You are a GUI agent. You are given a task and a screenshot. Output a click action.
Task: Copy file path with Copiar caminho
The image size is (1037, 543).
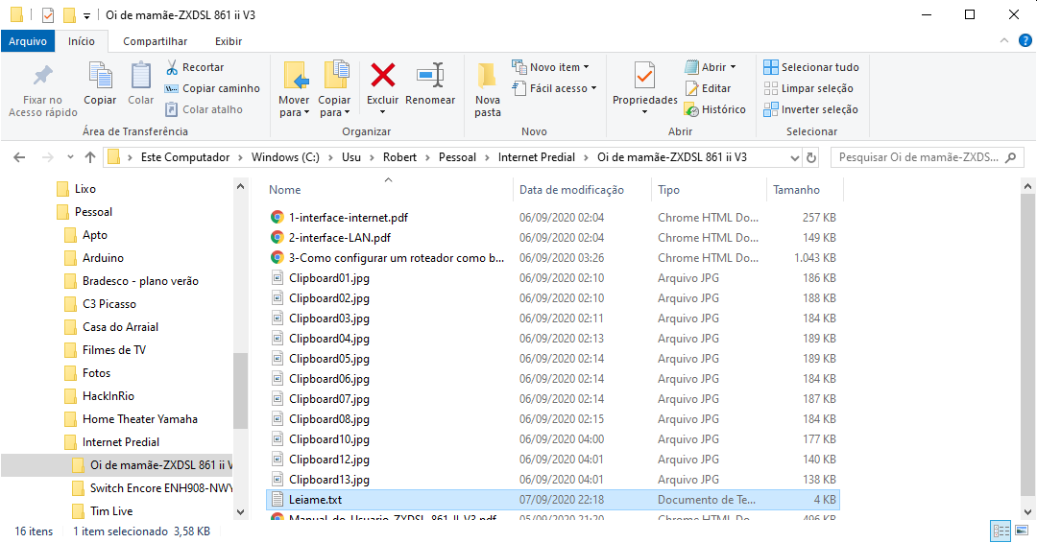[x=212, y=88]
